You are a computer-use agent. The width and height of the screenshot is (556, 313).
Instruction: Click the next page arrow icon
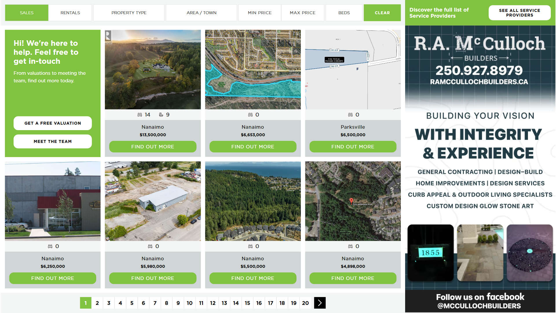pyautogui.click(x=320, y=303)
